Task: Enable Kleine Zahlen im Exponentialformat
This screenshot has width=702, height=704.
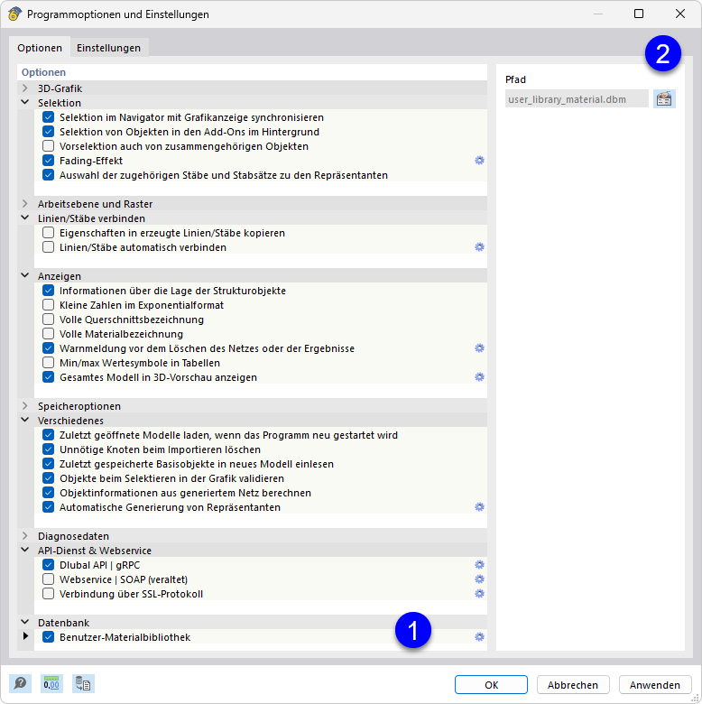Action: (48, 305)
